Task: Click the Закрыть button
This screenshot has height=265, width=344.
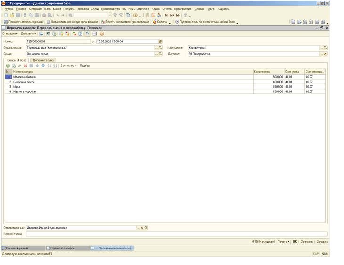Action: [322, 241]
